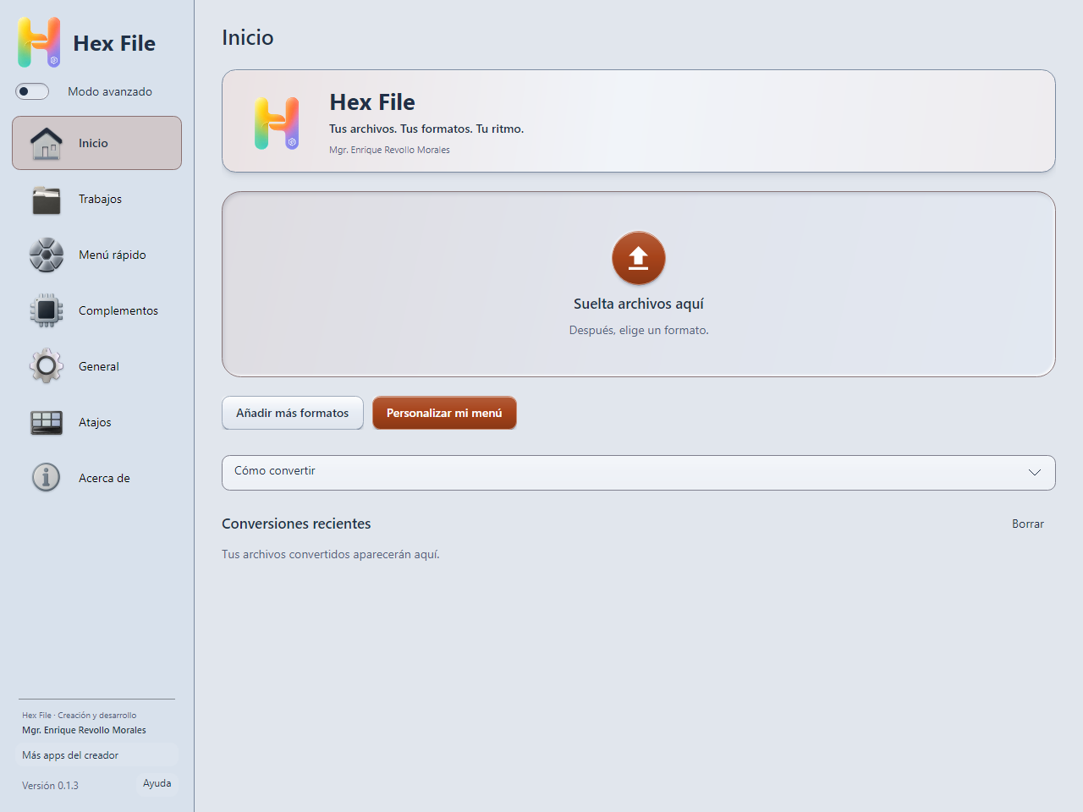The image size is (1083, 812).
Task: Click the Añadir más formatos button
Action: (x=293, y=413)
